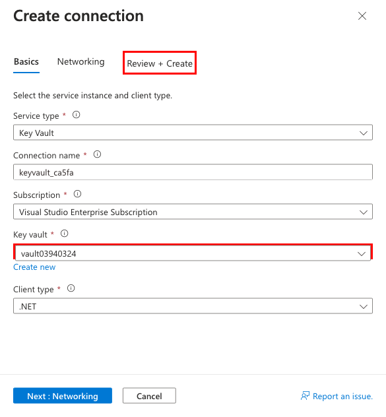Click the info icon beside Client type
The image size is (386, 417).
coord(71,288)
